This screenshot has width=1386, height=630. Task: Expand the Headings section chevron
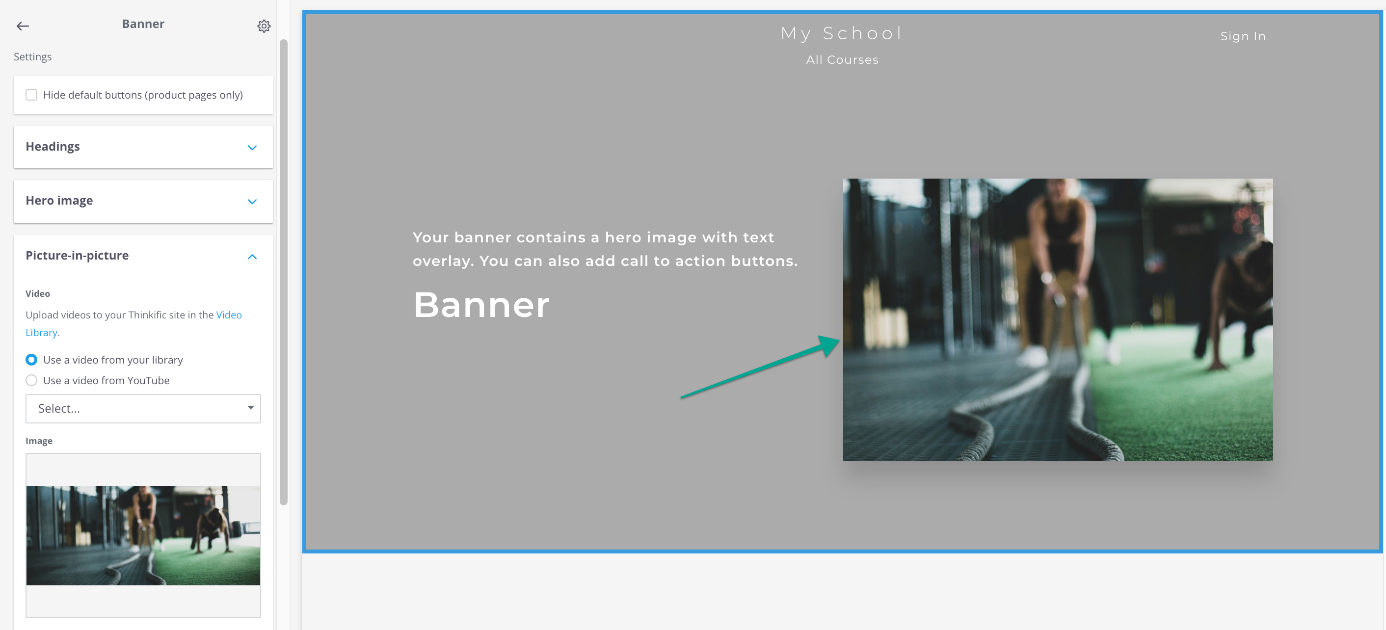(x=252, y=147)
